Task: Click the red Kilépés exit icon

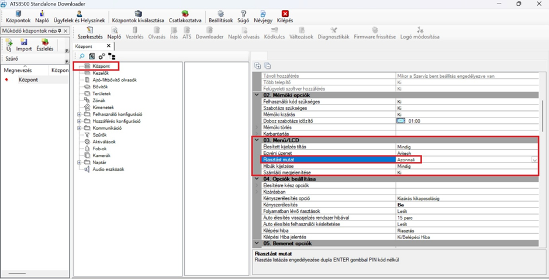Action: [x=285, y=14]
